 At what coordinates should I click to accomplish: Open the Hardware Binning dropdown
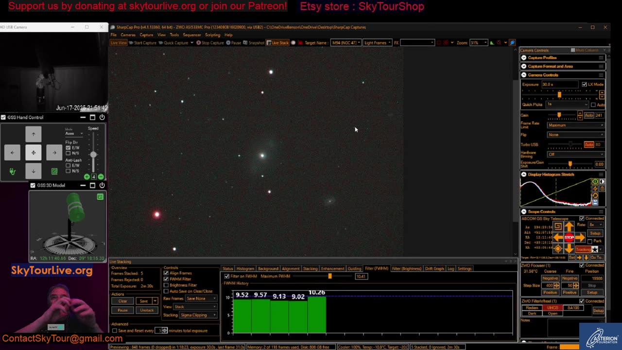tap(575, 155)
